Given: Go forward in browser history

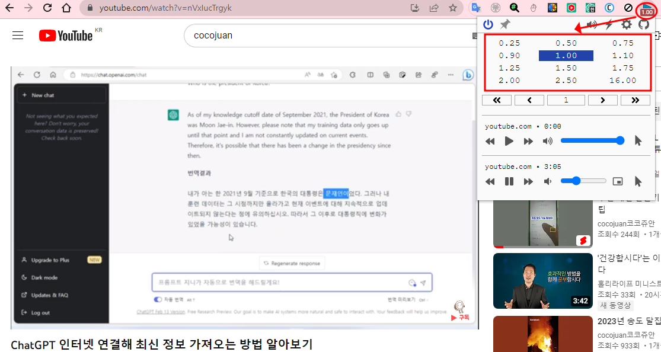Looking at the screenshot, I should [28, 8].
